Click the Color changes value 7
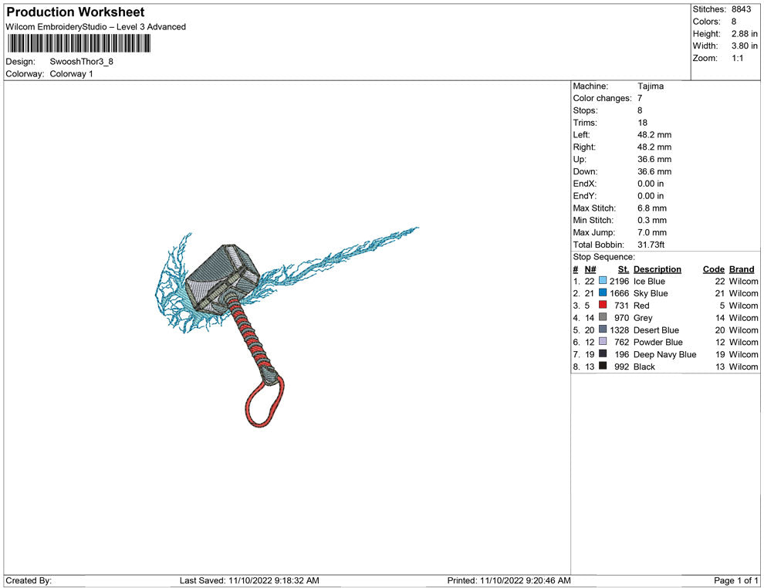Image resolution: width=764 pixels, height=588 pixels. (640, 99)
